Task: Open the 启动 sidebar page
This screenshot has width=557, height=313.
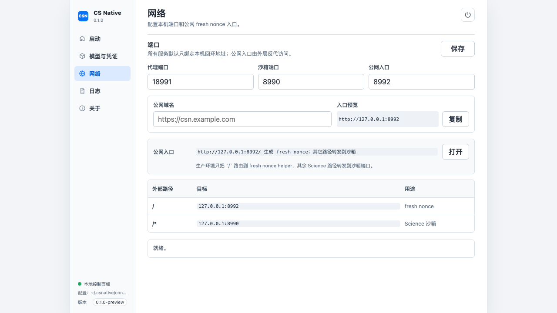Action: [102, 39]
